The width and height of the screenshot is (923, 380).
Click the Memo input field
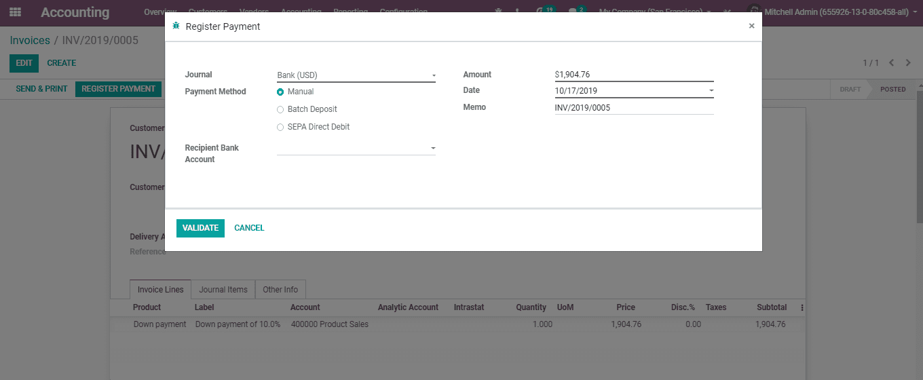click(x=633, y=107)
